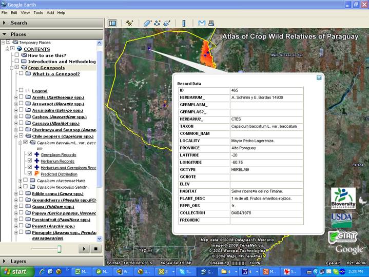Check the How to use this? checkbox
The height and width of the screenshot is (277, 369).
[x=17, y=55]
